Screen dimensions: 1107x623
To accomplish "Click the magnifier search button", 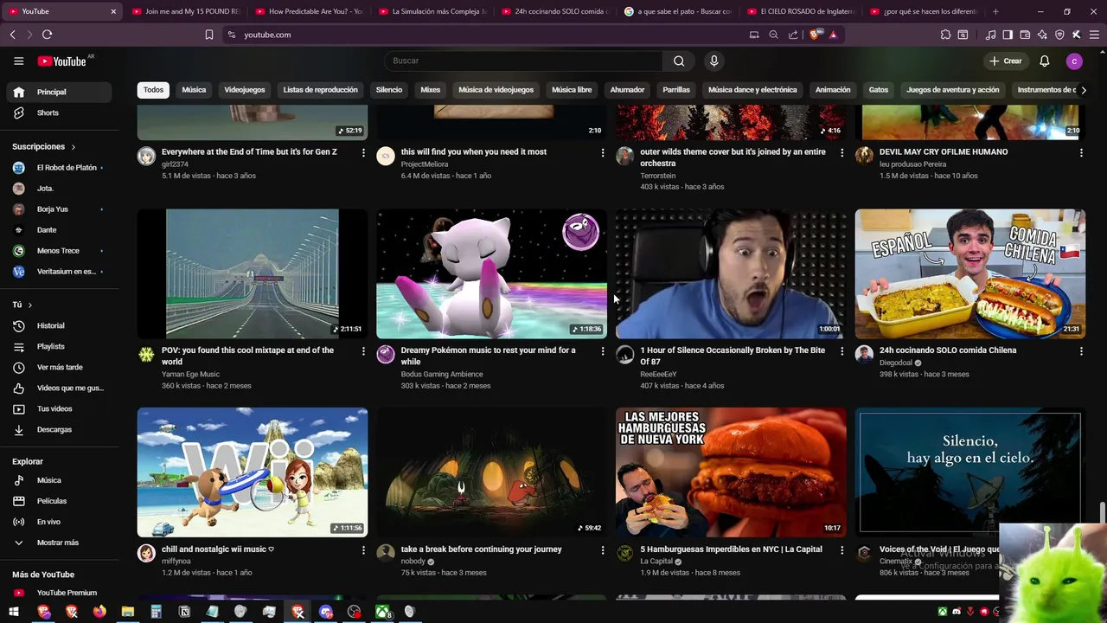I will 679,61.
